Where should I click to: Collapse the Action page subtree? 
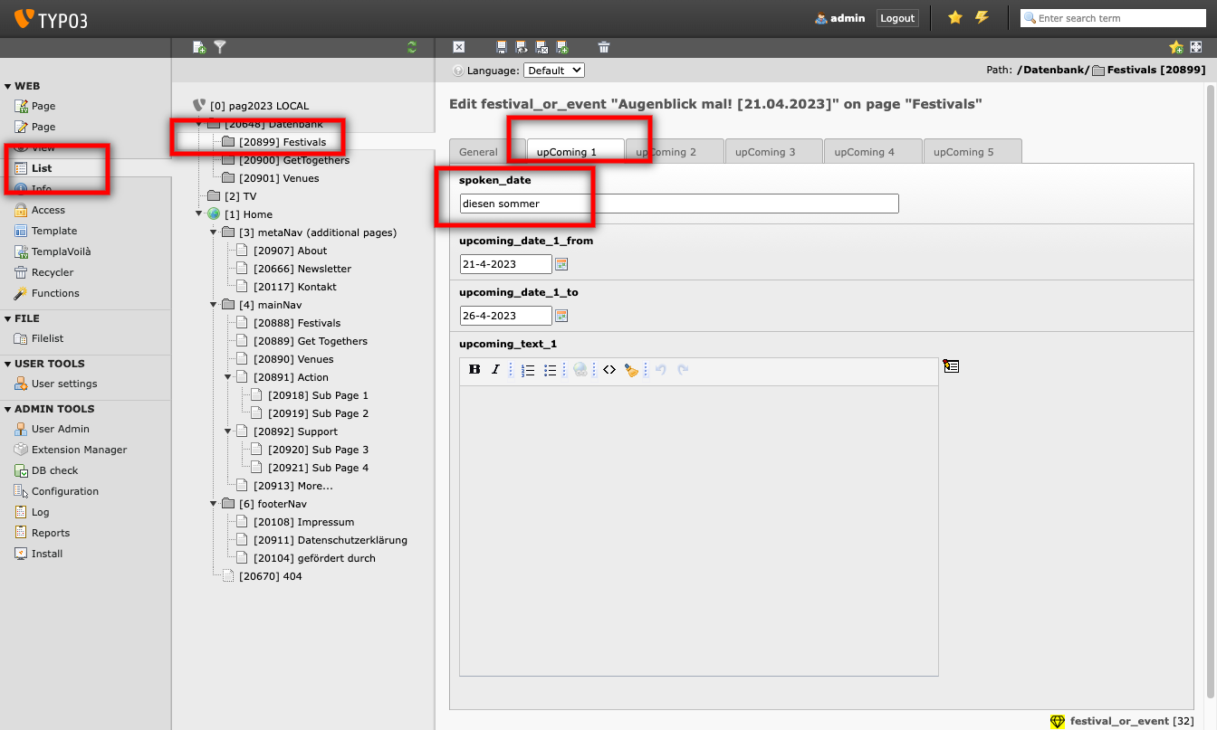click(228, 377)
